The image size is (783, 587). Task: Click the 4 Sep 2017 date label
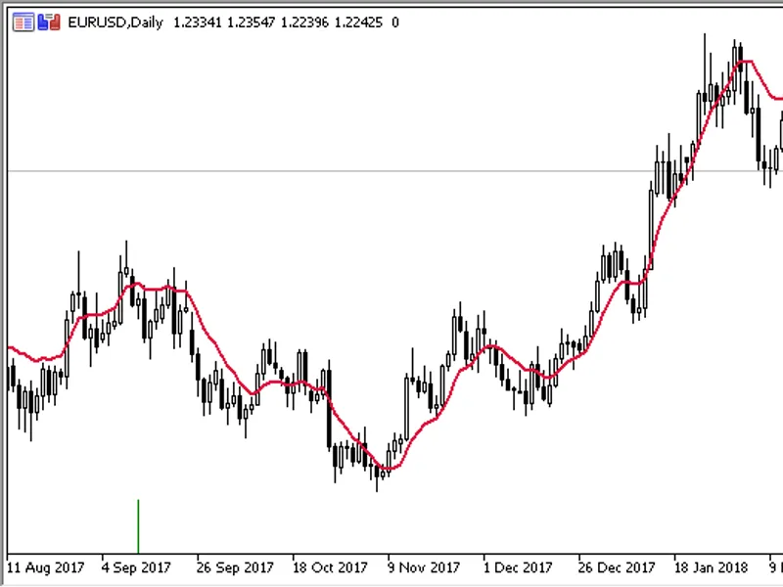[x=136, y=567]
